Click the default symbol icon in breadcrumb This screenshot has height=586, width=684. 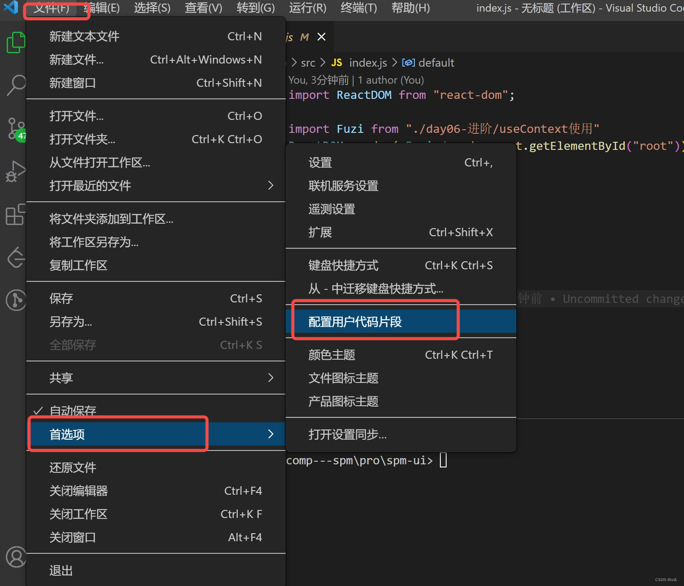[x=408, y=63]
